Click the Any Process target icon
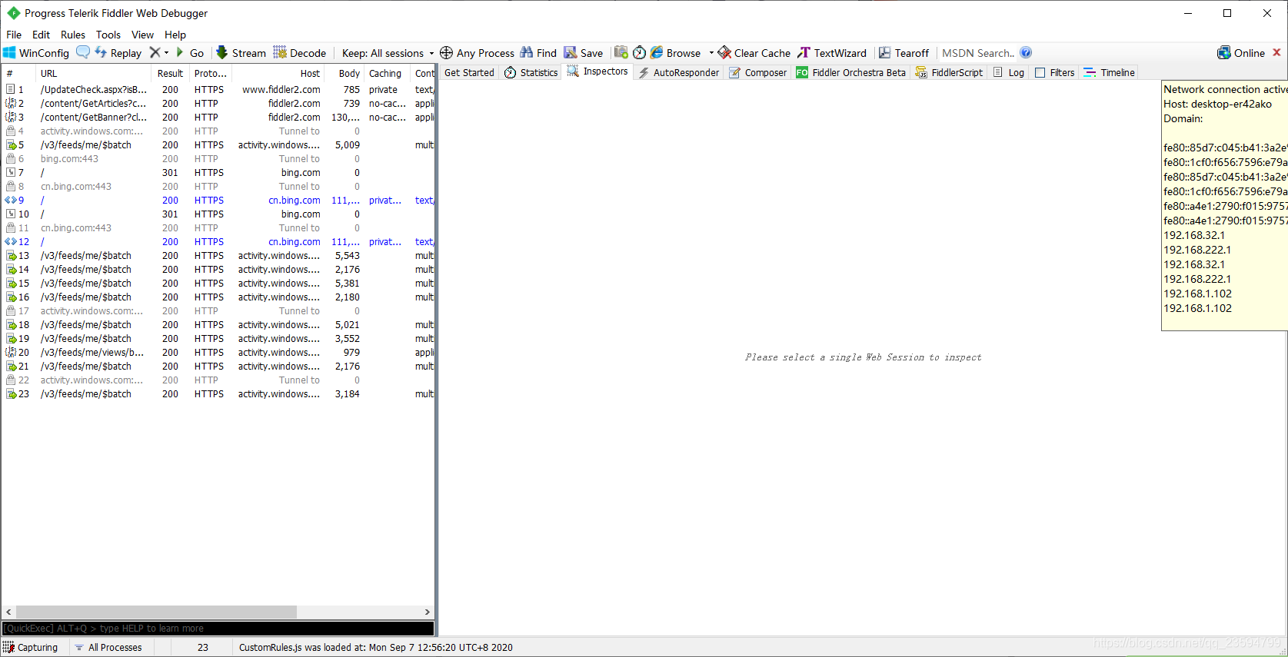1288x657 pixels. 446,53
